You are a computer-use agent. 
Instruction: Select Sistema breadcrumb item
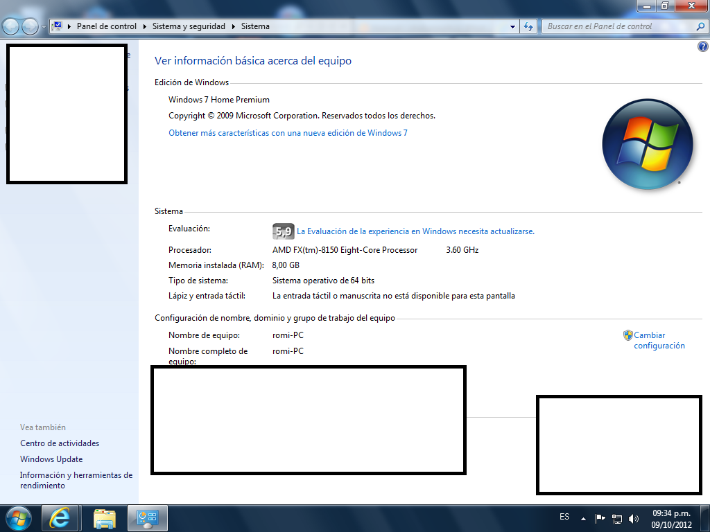coord(255,26)
